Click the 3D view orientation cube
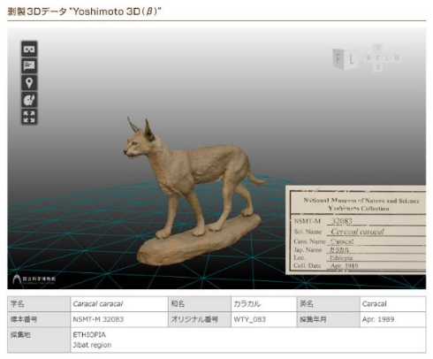The width and height of the screenshot is (433, 359). pos(346,59)
